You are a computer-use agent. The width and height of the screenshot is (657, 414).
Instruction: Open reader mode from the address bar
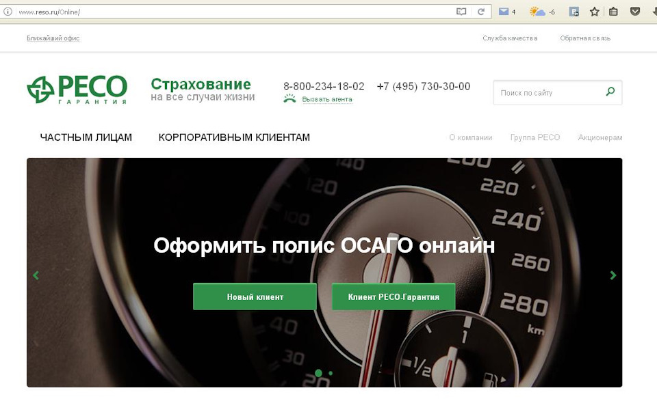pos(461,12)
